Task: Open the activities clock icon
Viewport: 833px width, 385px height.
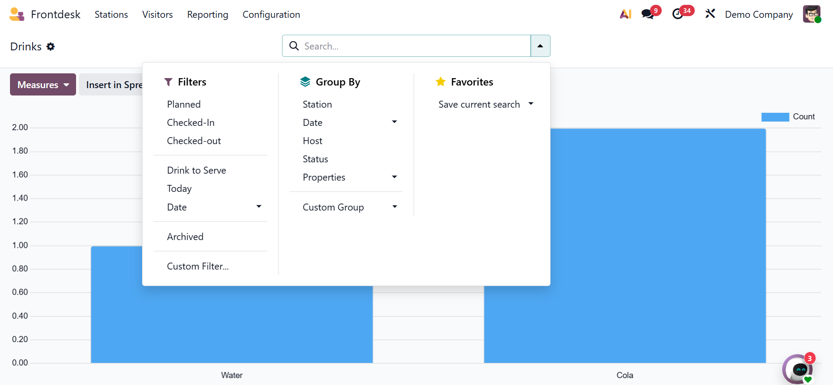Action: [677, 14]
